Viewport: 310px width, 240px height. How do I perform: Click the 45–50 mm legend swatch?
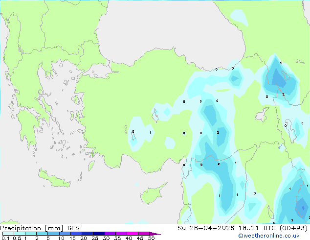[144, 234]
